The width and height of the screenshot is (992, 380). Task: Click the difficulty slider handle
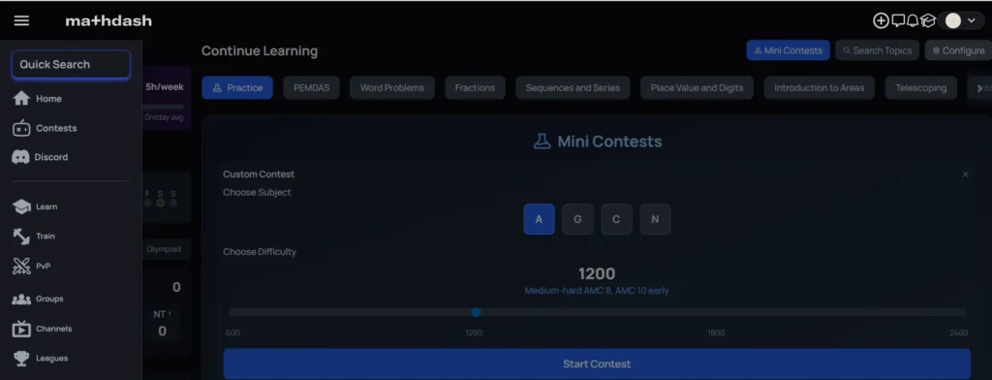477,312
